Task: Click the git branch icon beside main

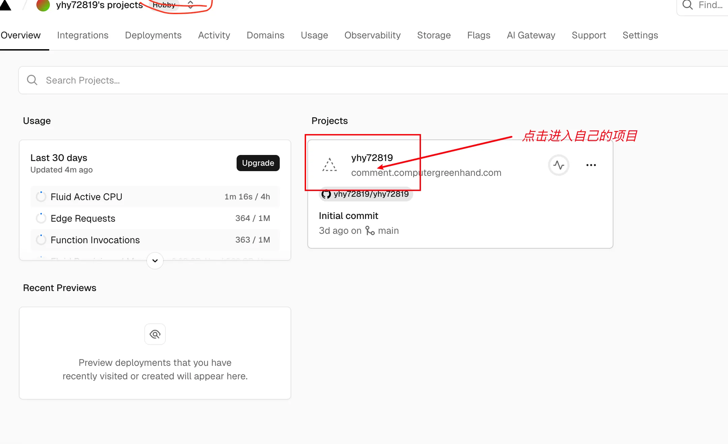Action: [370, 230]
